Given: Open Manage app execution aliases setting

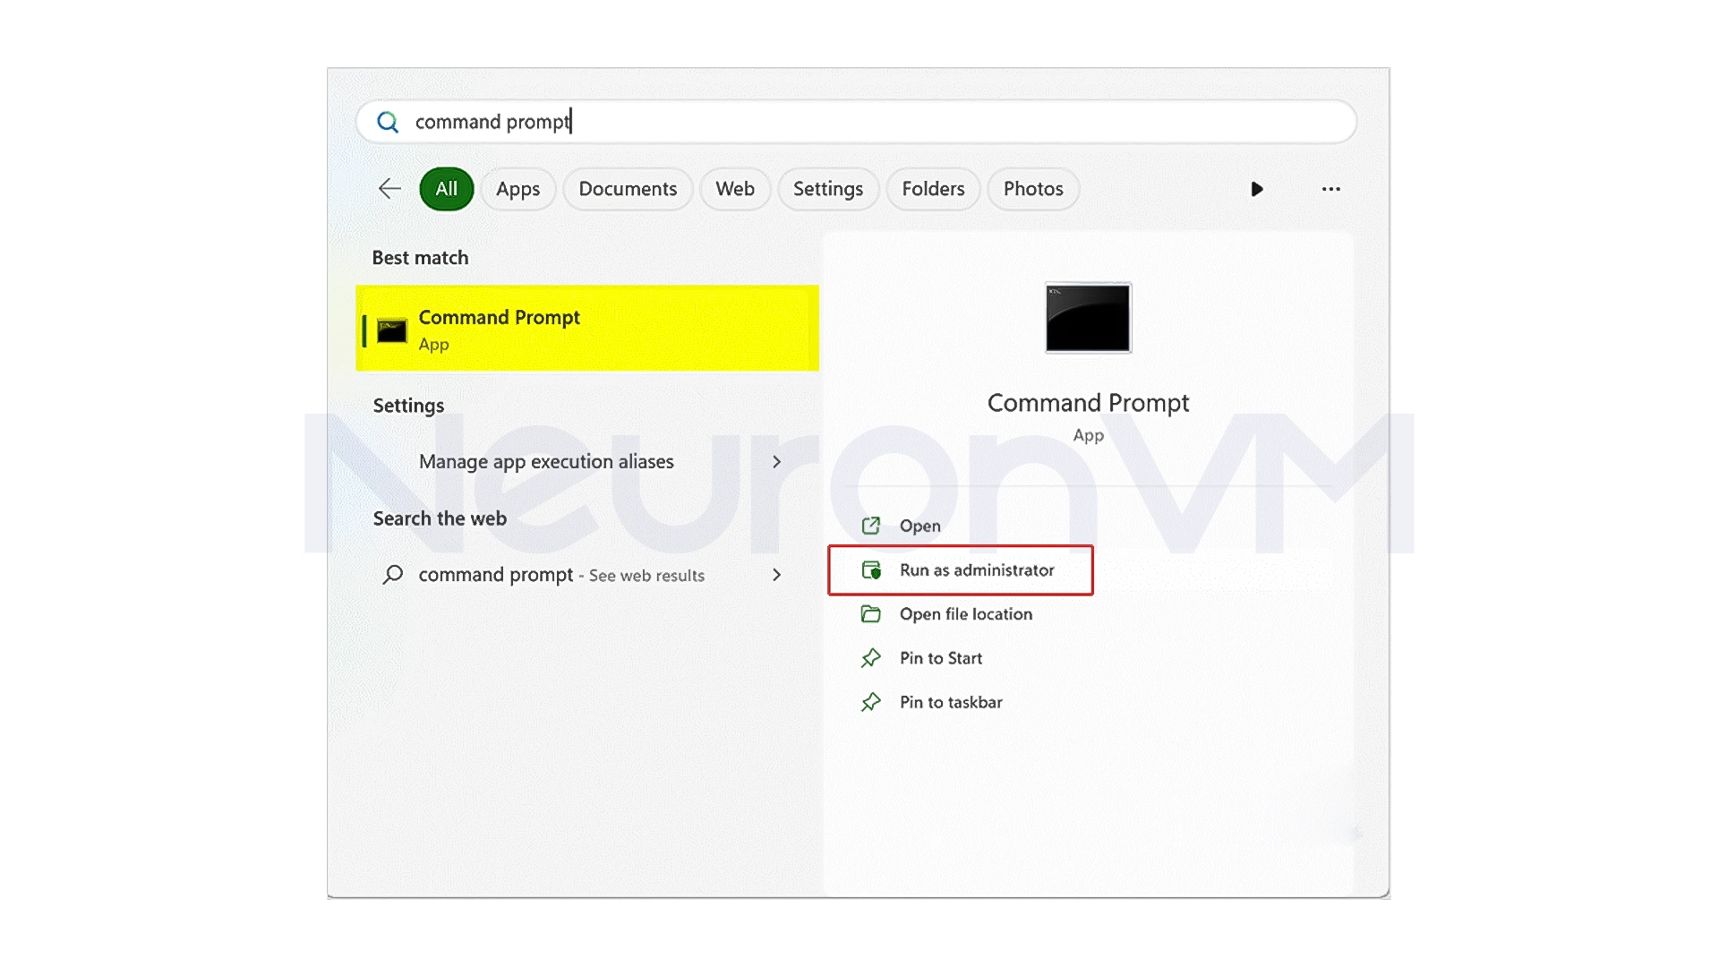Looking at the screenshot, I should (546, 462).
